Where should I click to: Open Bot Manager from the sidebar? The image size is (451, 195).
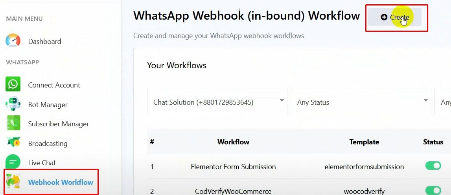pyautogui.click(x=48, y=105)
